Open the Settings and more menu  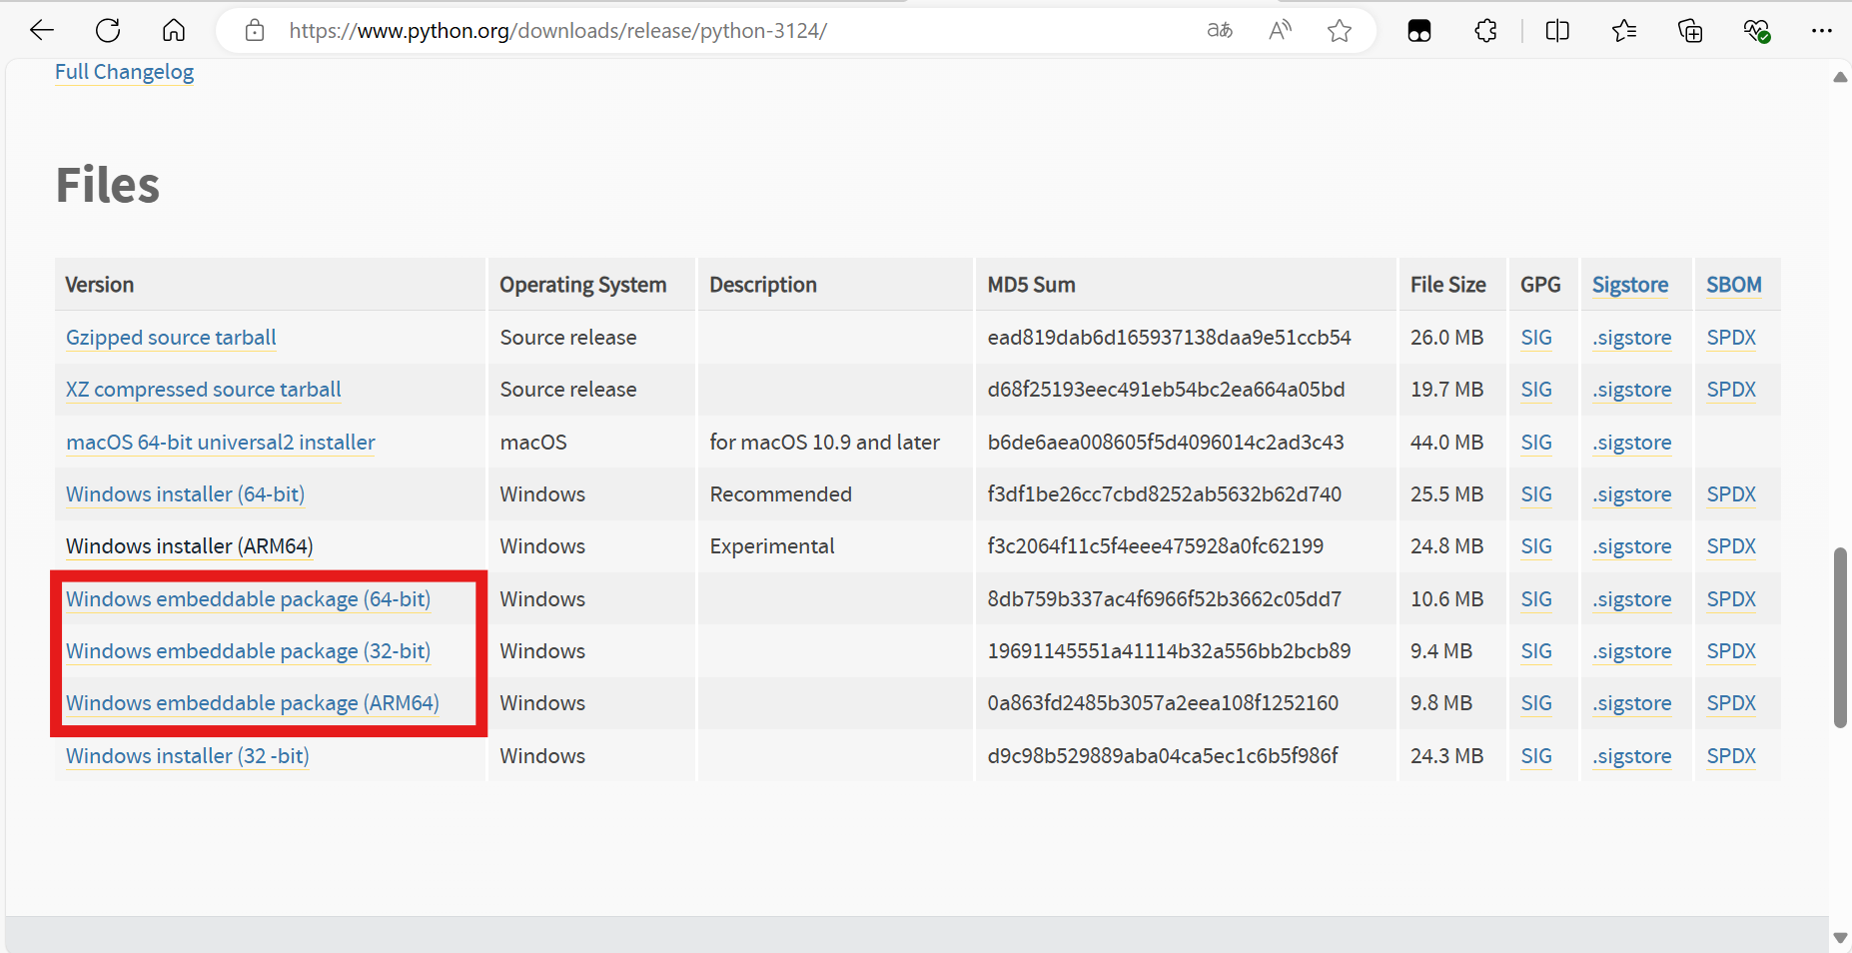[1822, 31]
